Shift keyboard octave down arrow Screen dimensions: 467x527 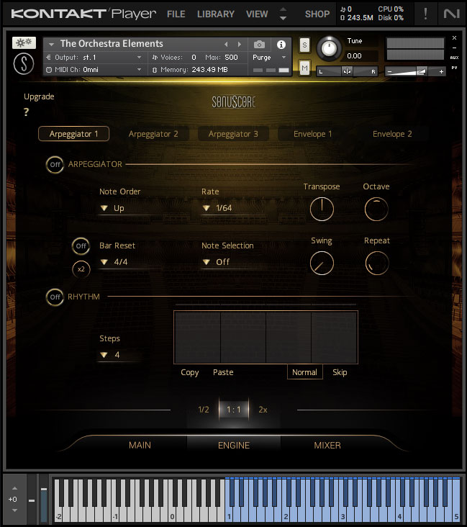point(14,510)
